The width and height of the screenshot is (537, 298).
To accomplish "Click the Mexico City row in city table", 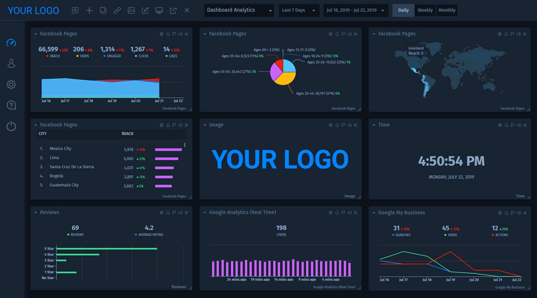I will pyautogui.click(x=60, y=149).
